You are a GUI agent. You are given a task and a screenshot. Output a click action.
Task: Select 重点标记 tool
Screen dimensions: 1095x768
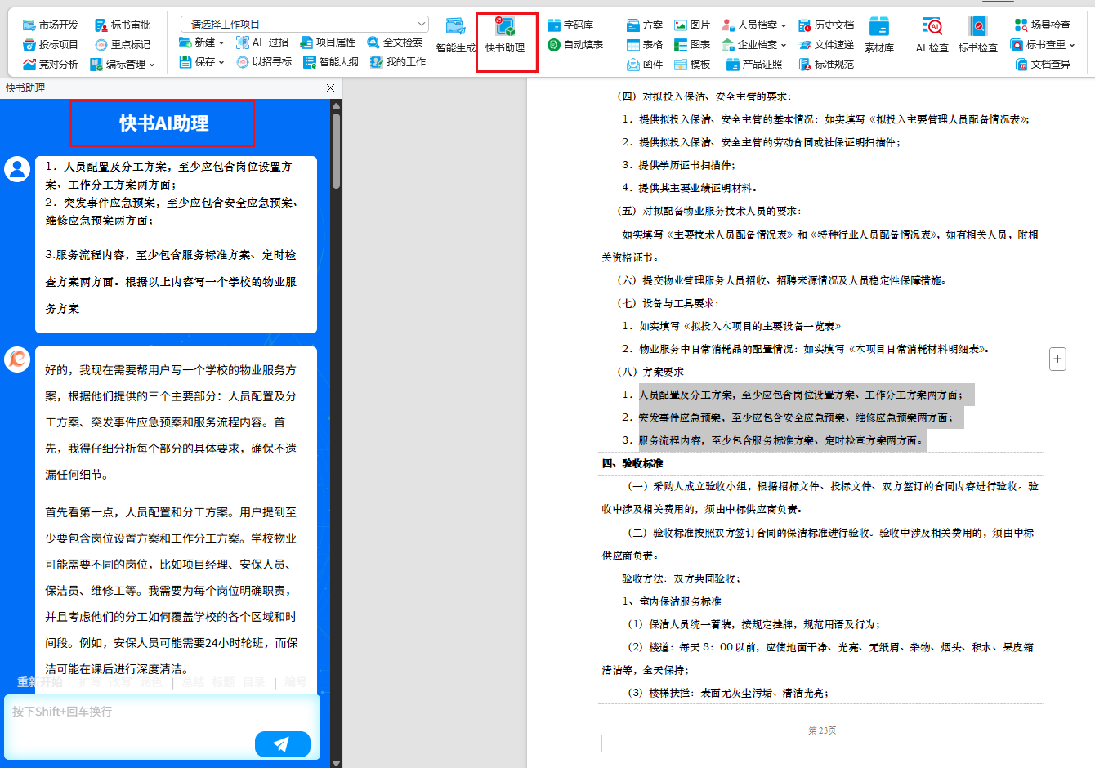point(123,44)
